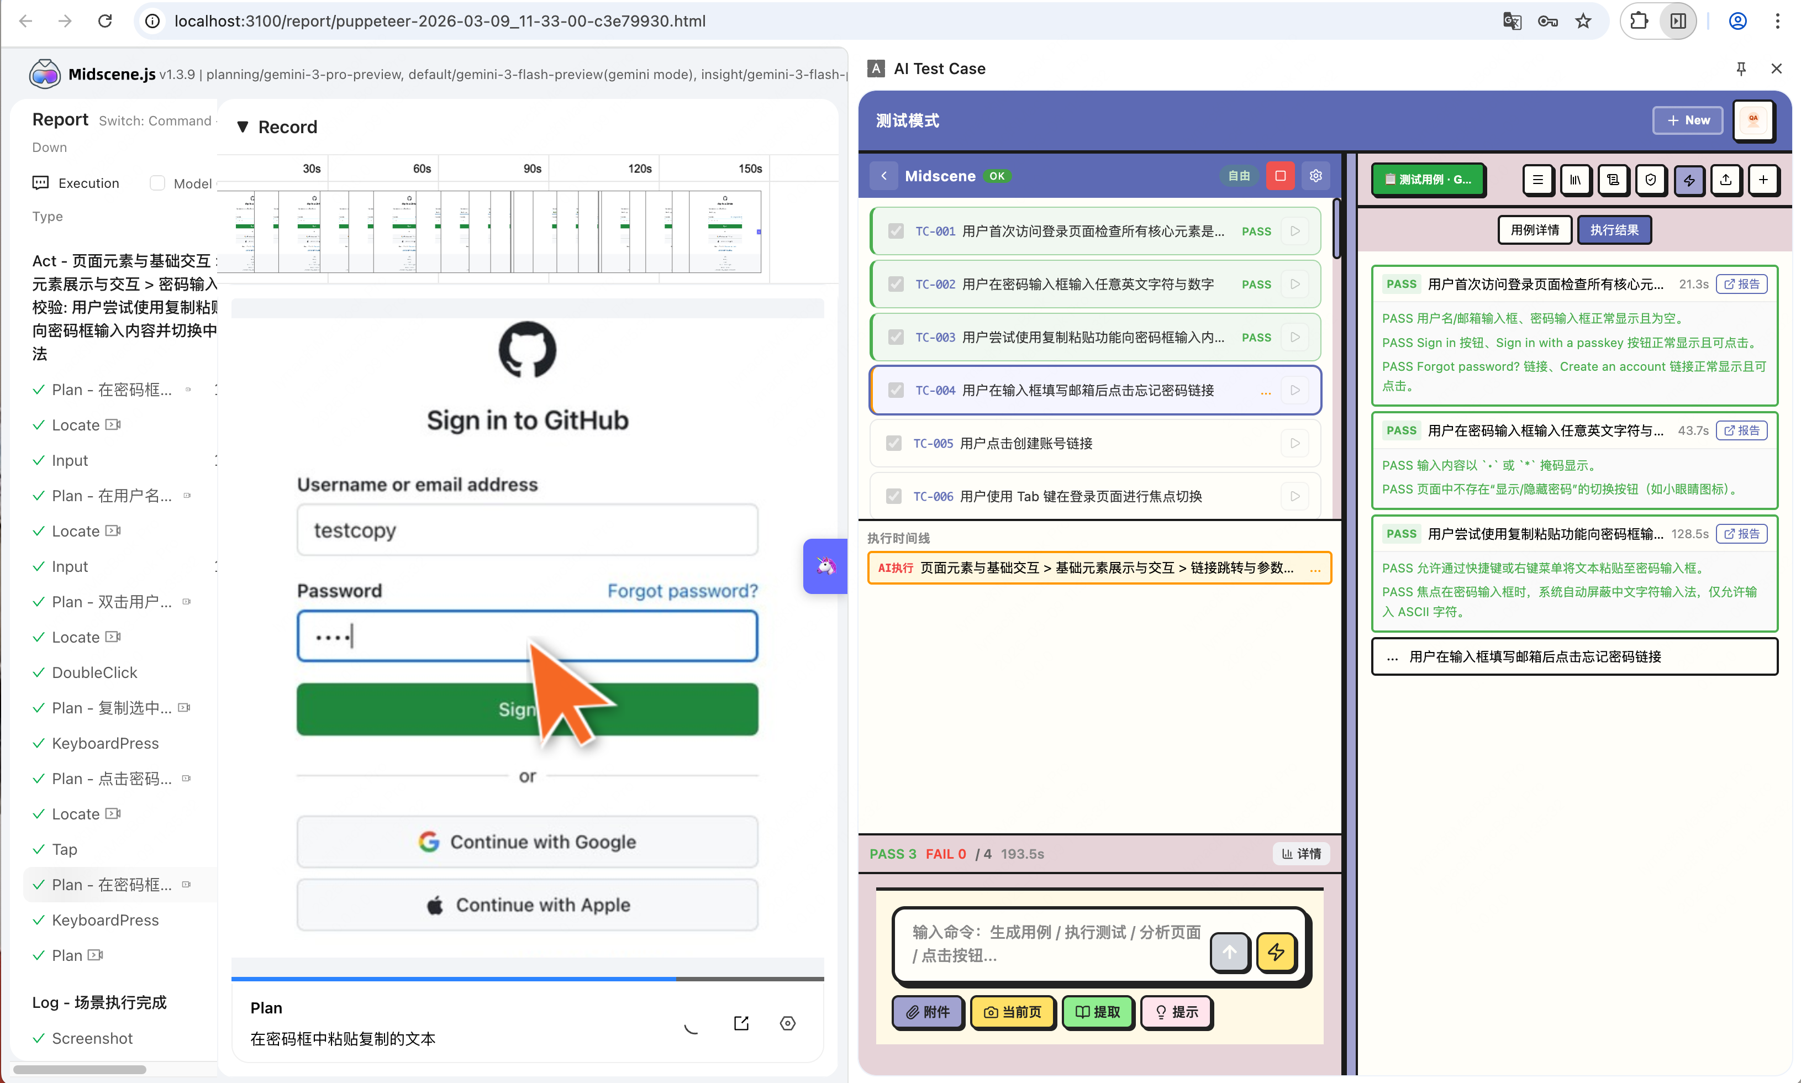Toggle the TC-001 checkbox
The image size is (1801, 1083).
(x=896, y=232)
